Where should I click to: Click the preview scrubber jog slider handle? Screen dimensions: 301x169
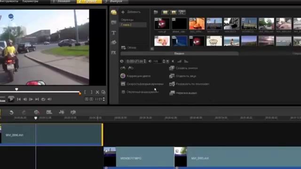16,89
